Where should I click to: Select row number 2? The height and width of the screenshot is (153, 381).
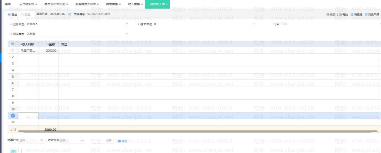[x=13, y=57]
